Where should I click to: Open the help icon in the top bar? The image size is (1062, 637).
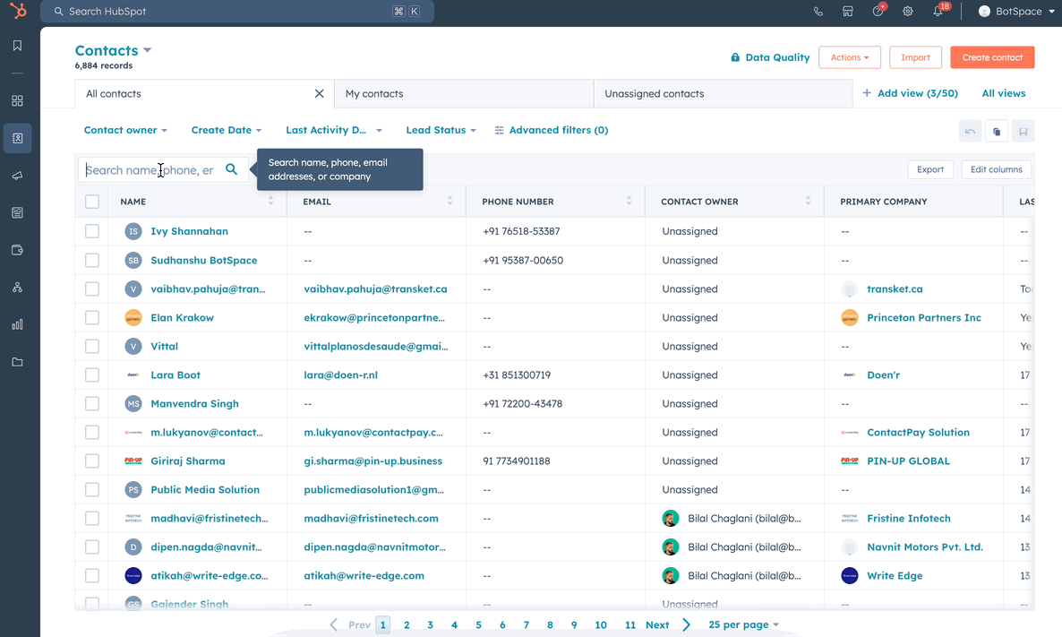[x=878, y=11]
